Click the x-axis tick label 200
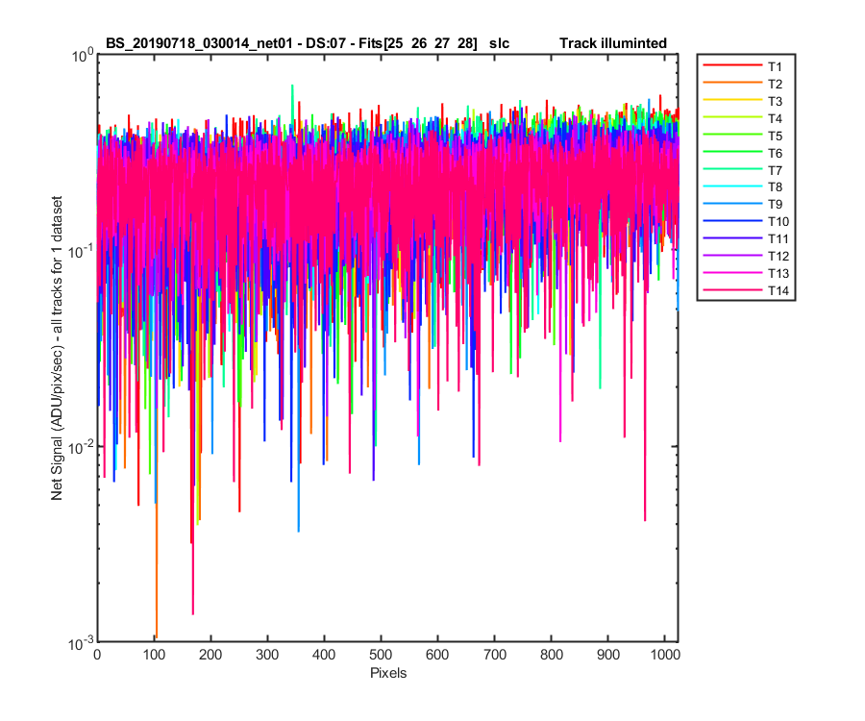865x721 pixels. [x=210, y=655]
